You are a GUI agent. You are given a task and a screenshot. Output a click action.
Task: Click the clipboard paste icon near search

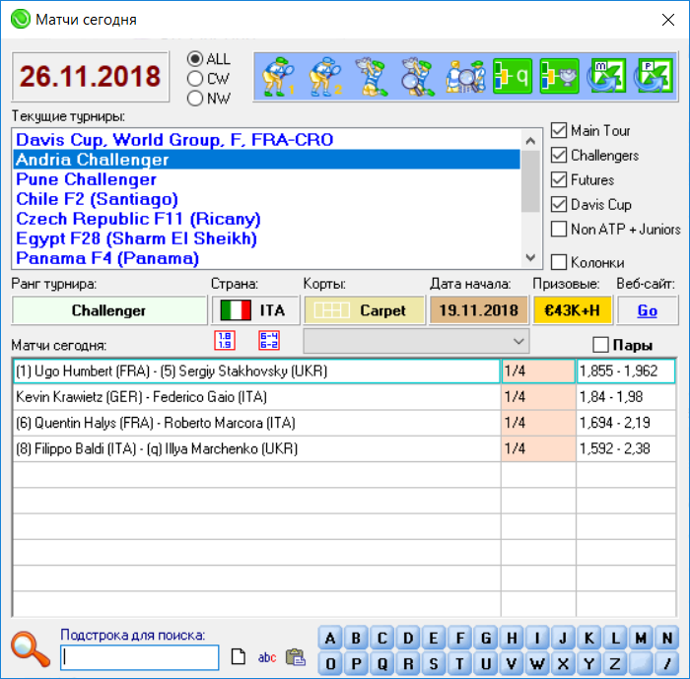pos(295,657)
